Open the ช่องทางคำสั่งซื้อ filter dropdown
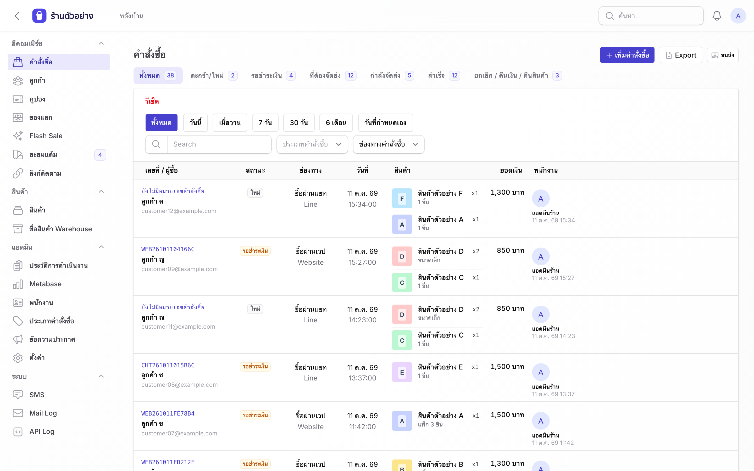Screen dimensions: 754x471 [x=389, y=144]
